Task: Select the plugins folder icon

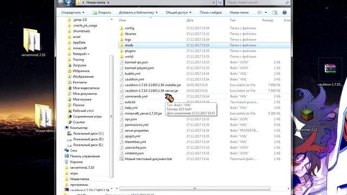Action: click(x=121, y=51)
